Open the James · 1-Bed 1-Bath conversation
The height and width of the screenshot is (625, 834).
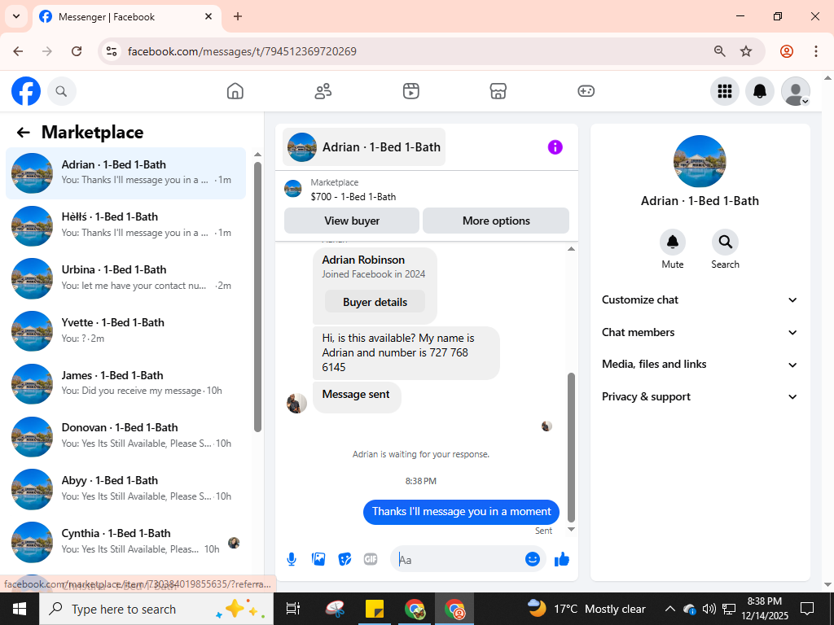[x=125, y=382]
